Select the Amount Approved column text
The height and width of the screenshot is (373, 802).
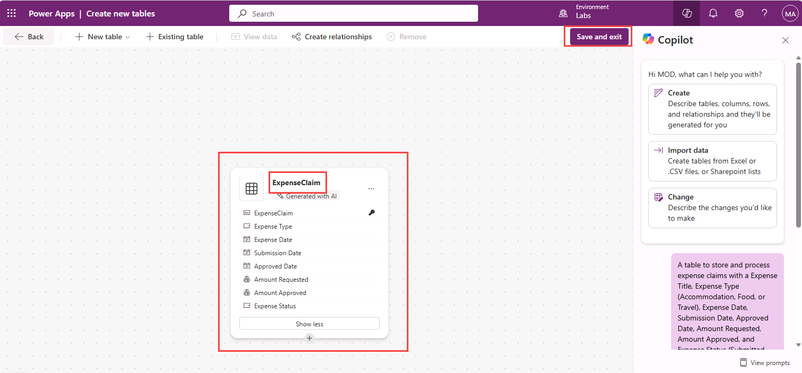(x=280, y=292)
